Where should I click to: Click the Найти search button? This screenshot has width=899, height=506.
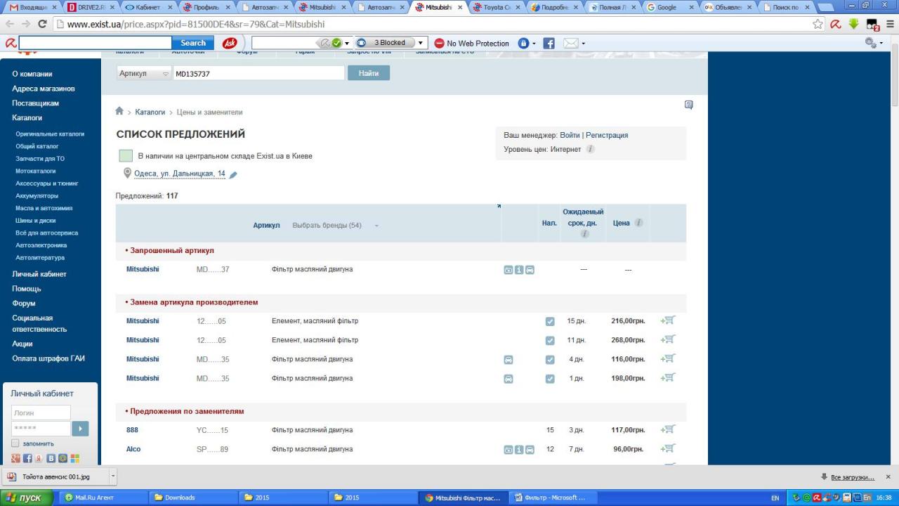point(369,73)
